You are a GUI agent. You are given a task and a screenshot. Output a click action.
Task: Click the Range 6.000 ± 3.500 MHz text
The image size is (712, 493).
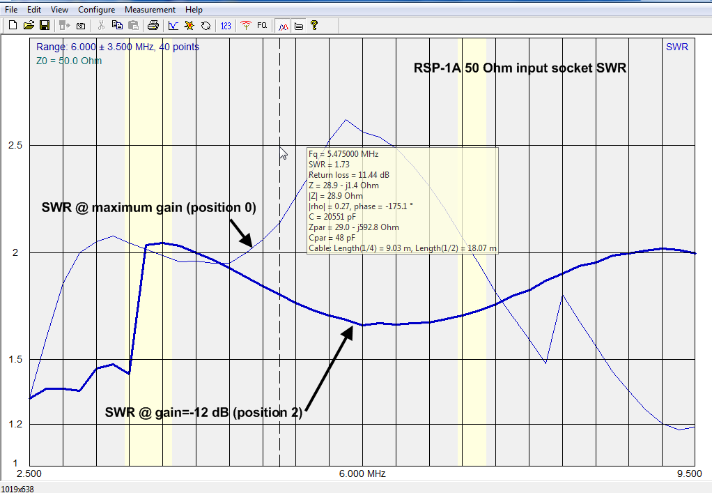(118, 47)
